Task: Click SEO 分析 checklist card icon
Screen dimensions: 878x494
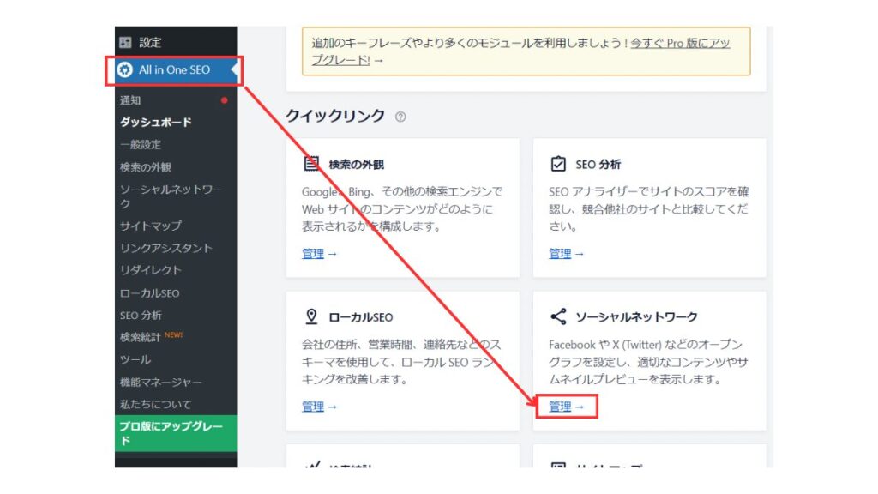Action: [x=558, y=164]
